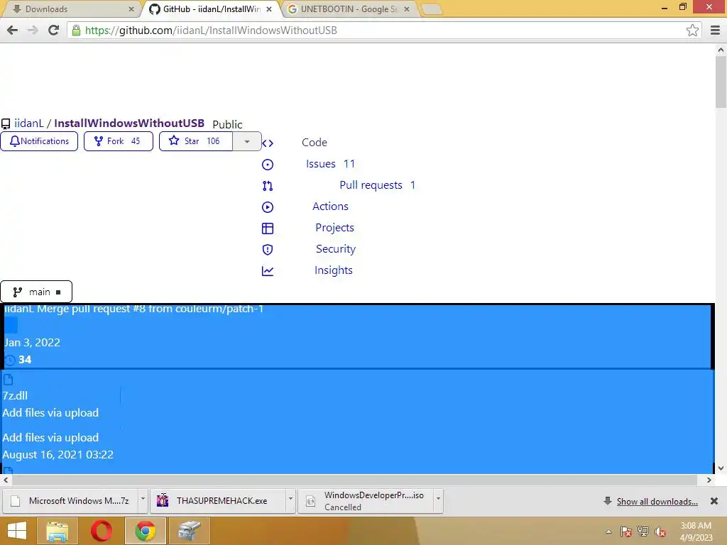The image size is (727, 545).
Task: Open File Explorer from the taskbar
Action: point(58,531)
